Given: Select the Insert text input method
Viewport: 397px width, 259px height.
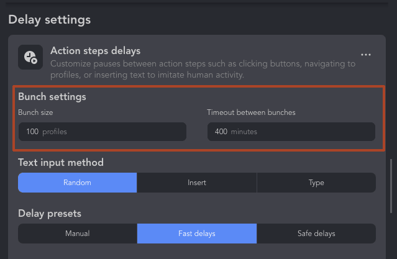Looking at the screenshot, I should tap(197, 183).
